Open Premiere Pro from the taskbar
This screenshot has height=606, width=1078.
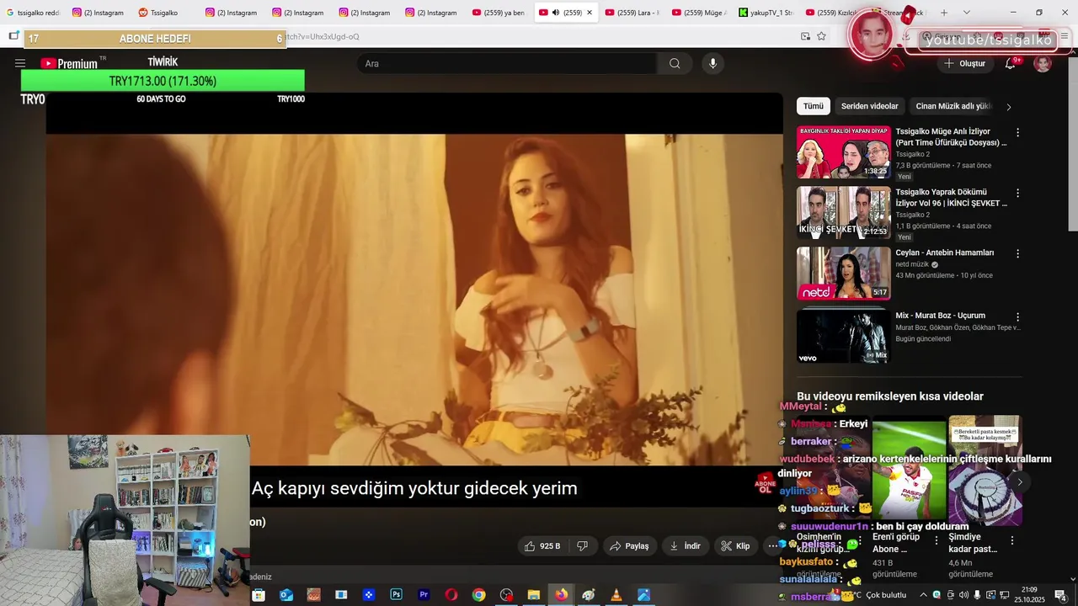424,595
